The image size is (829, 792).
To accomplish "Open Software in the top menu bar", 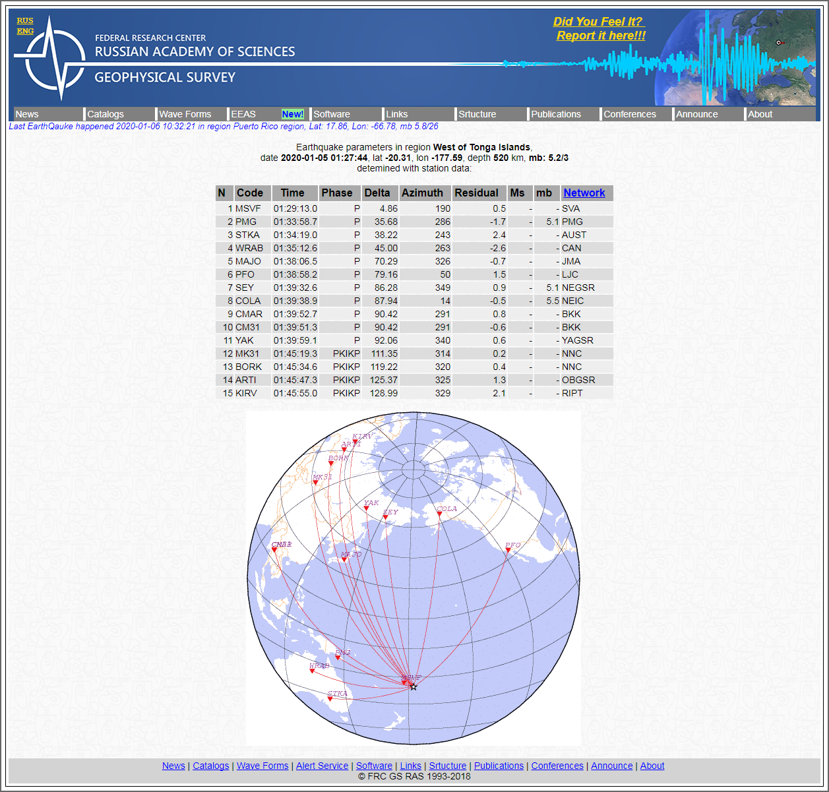I will (332, 114).
